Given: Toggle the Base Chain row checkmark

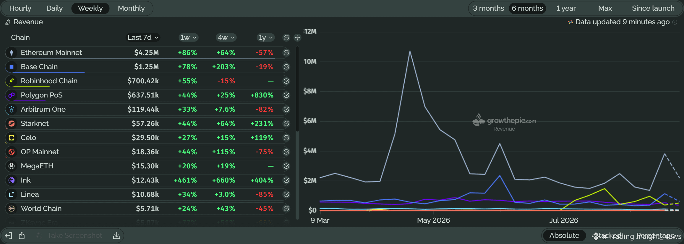Looking at the screenshot, I should [x=286, y=67].
